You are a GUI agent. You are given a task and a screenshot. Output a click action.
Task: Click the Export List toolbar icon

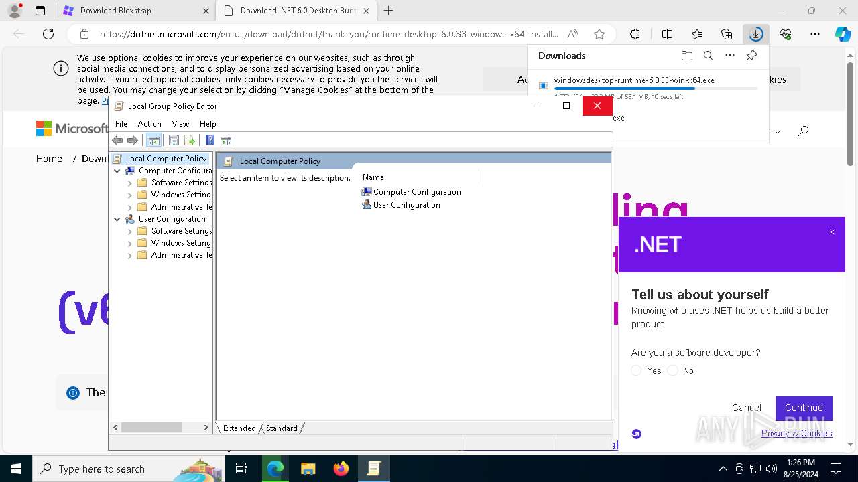[190, 140]
